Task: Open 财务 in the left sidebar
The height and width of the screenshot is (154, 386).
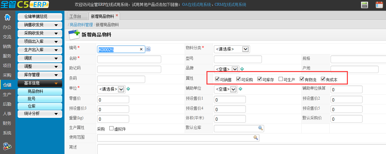Action: point(7,123)
